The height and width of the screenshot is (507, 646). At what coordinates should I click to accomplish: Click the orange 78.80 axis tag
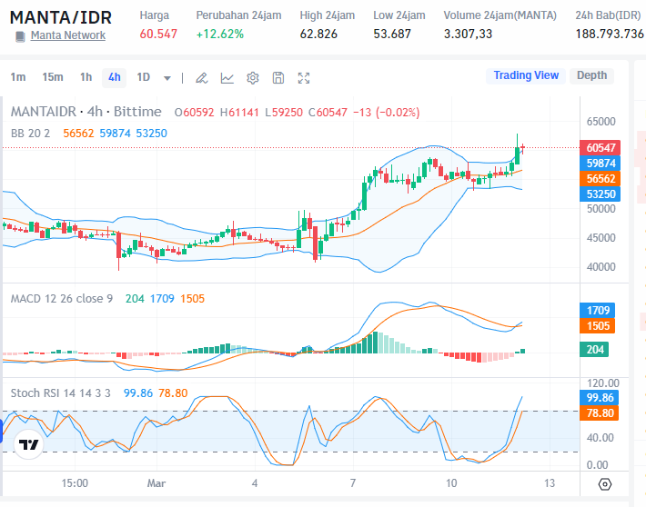coord(599,413)
